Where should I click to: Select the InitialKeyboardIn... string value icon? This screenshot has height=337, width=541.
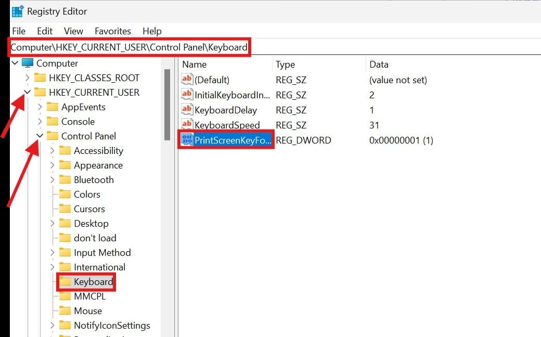(x=187, y=95)
